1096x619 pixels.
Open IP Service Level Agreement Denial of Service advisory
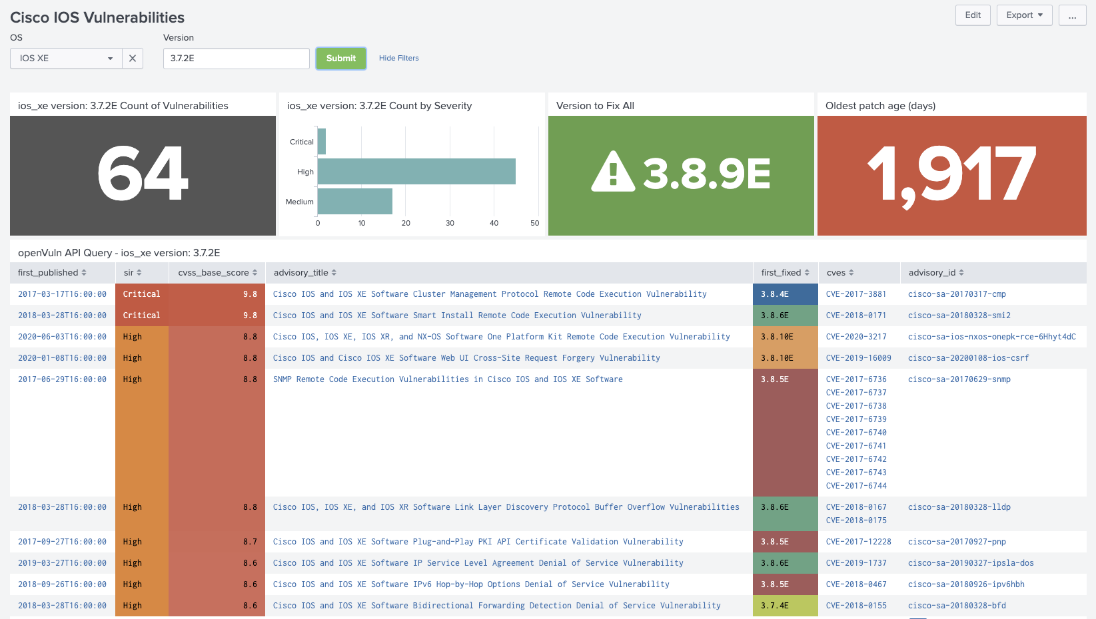pyautogui.click(x=478, y=563)
